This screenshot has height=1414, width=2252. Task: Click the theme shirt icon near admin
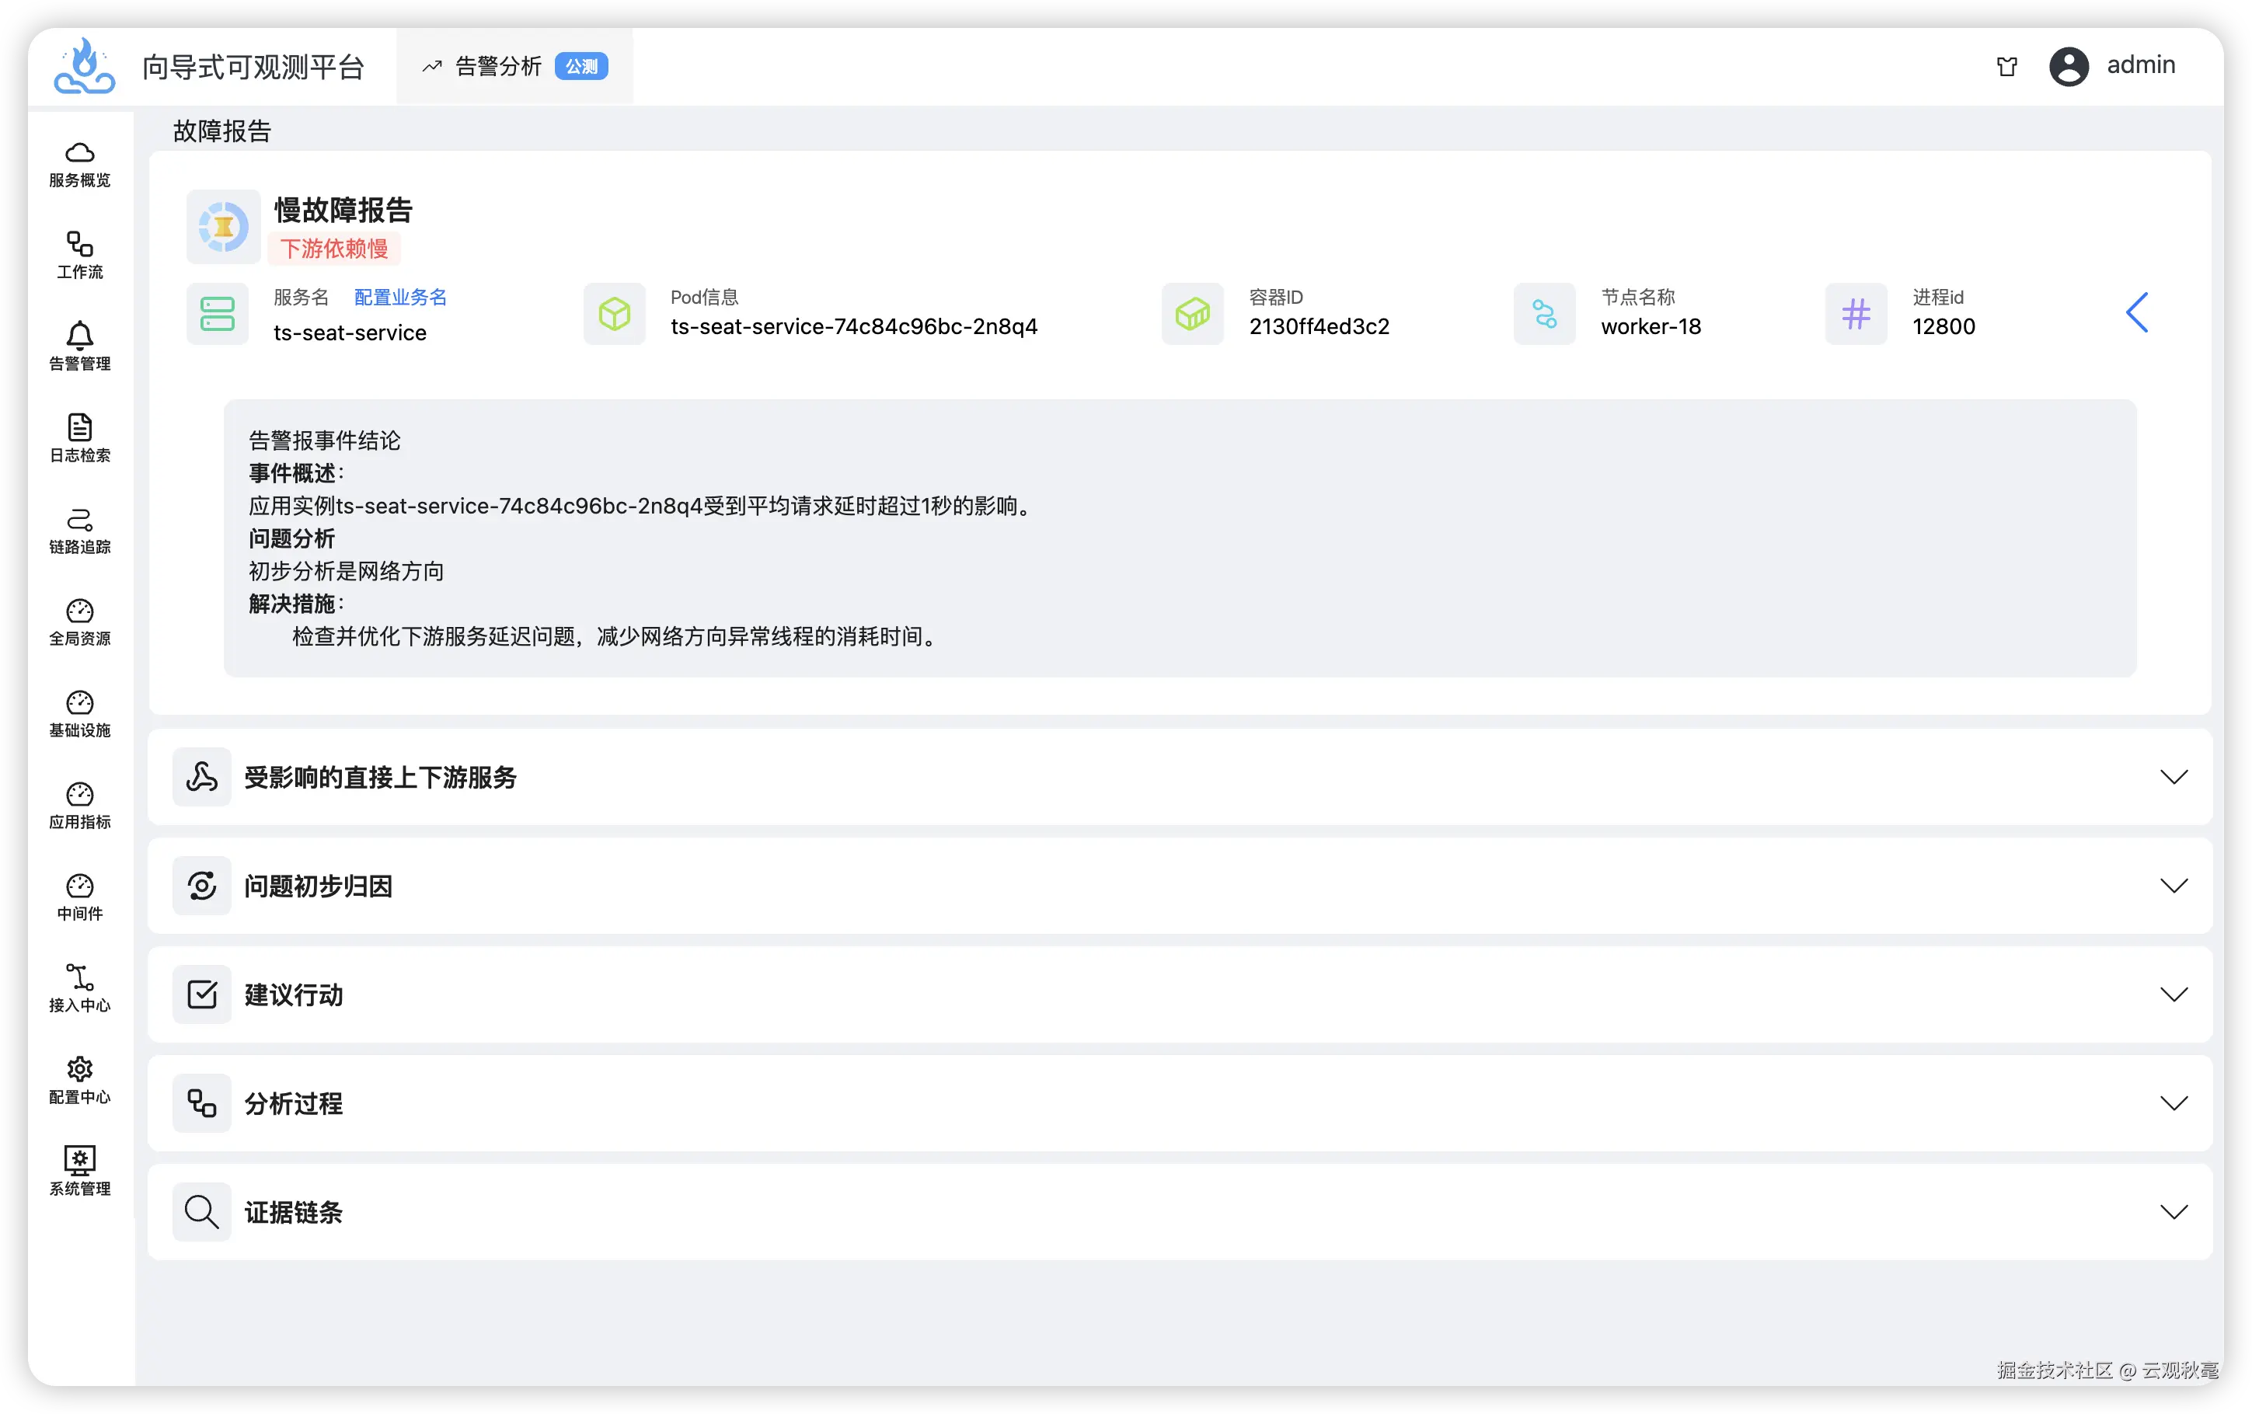click(x=2007, y=66)
